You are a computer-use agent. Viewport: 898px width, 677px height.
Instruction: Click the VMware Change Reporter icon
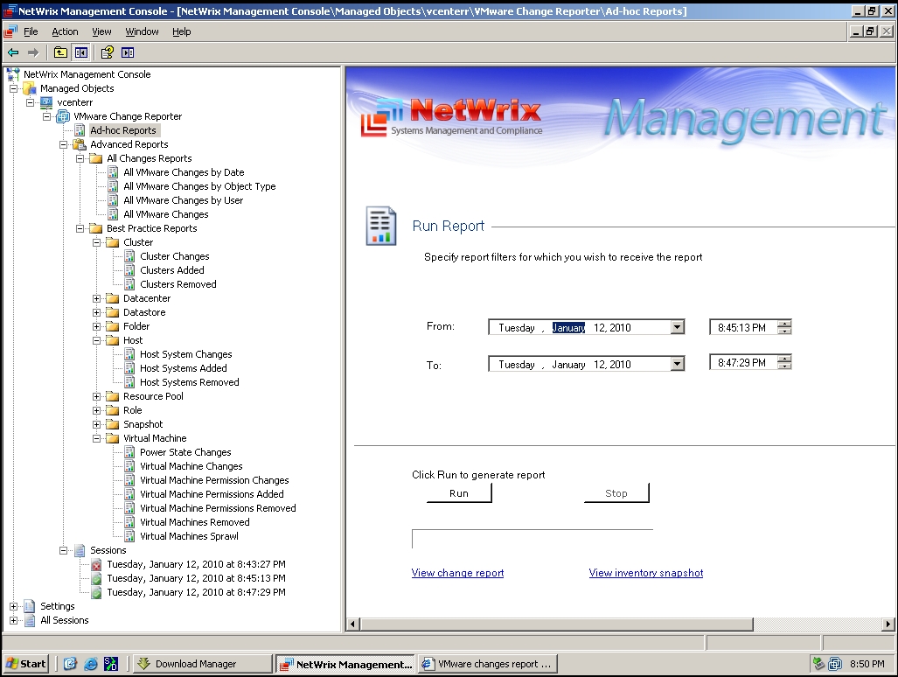pyautogui.click(x=63, y=116)
